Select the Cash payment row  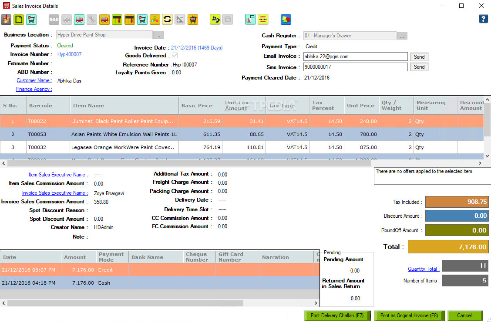coord(160,282)
